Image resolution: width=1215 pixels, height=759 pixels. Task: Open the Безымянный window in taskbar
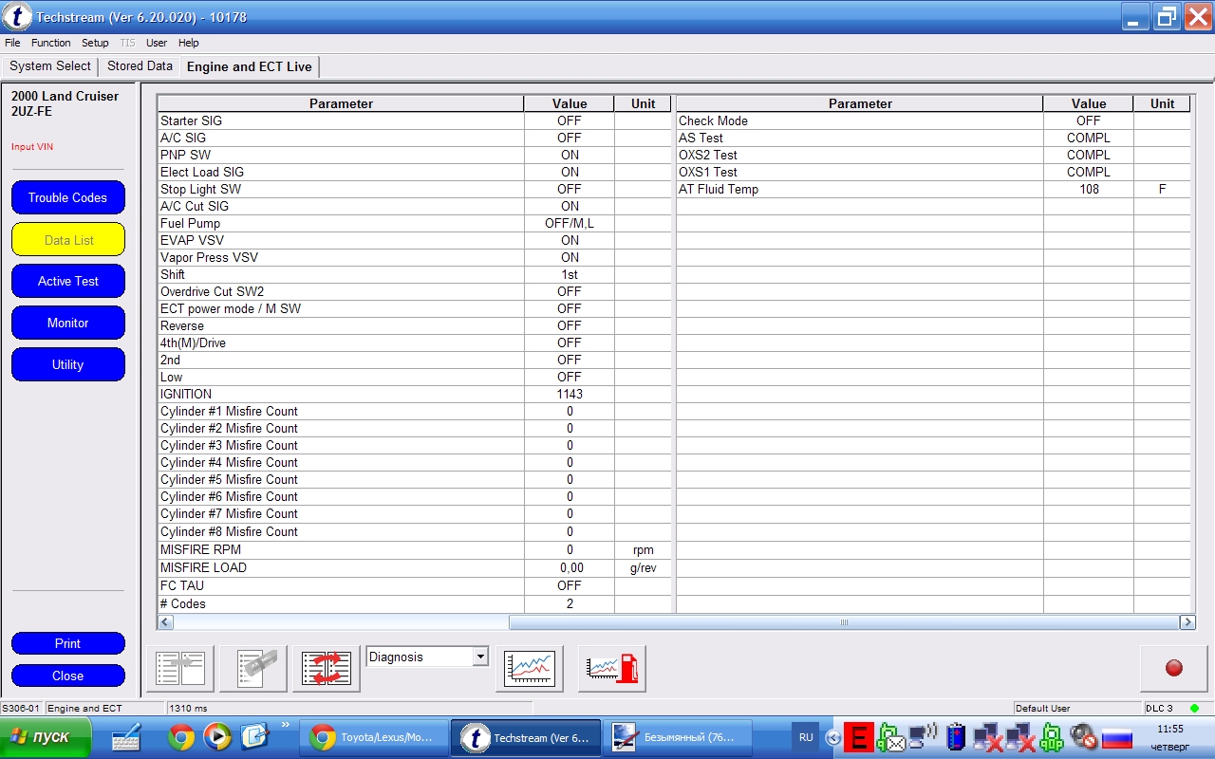tap(678, 737)
